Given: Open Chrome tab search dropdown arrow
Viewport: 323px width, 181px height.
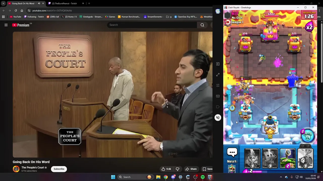Looking at the screenshot, I should (x=3, y=4).
